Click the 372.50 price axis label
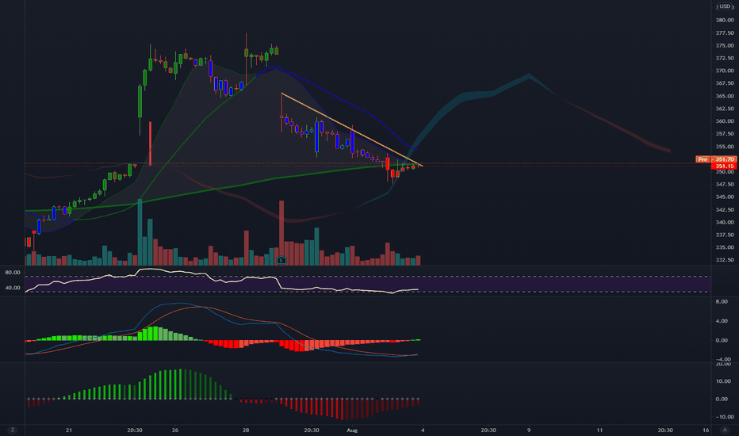Screen dimensions: 739x436 (x=725, y=58)
